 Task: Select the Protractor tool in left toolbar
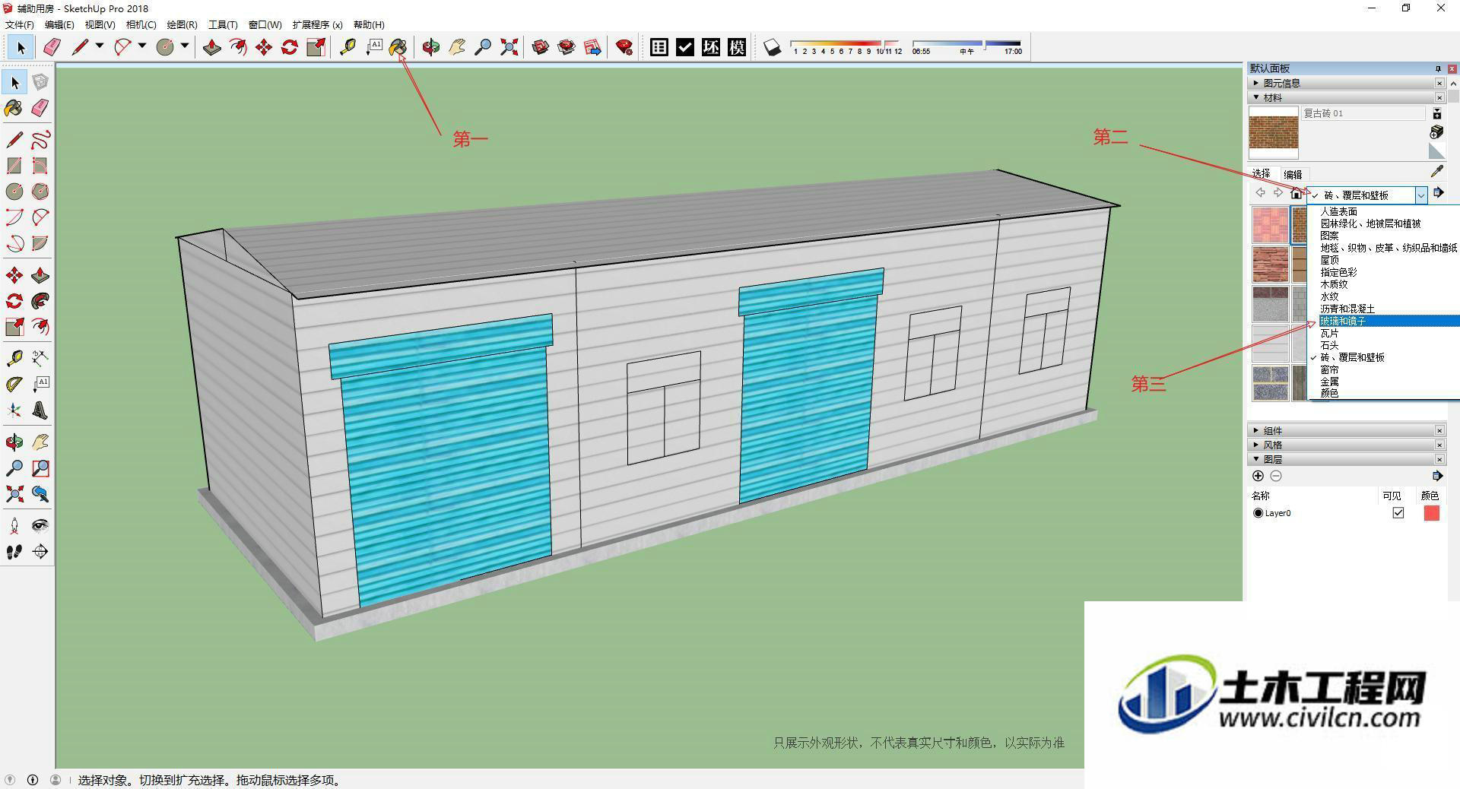(14, 385)
